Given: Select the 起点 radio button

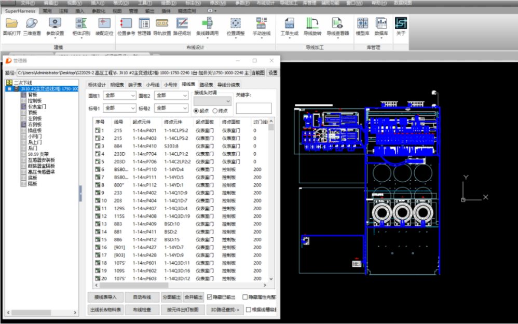Looking at the screenshot, I should click(196, 111).
